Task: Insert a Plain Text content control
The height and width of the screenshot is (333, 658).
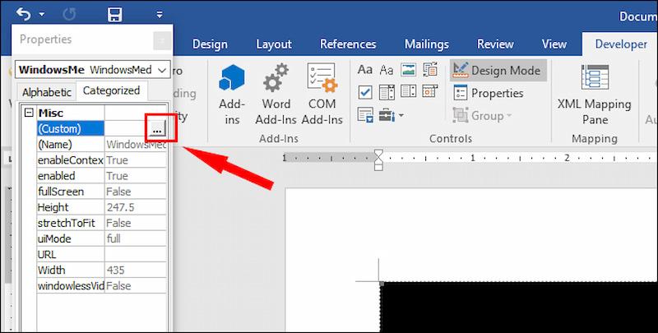Action: pyautogui.click(x=387, y=70)
